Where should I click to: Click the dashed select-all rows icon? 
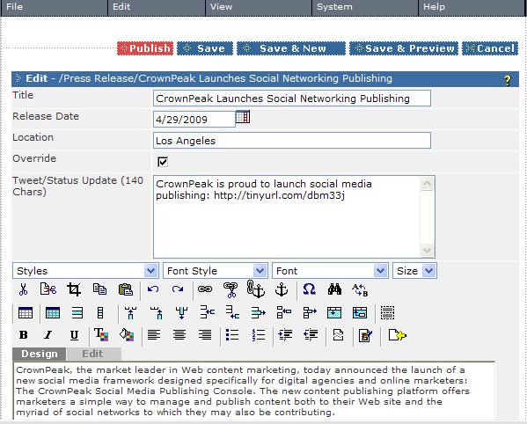click(387, 313)
